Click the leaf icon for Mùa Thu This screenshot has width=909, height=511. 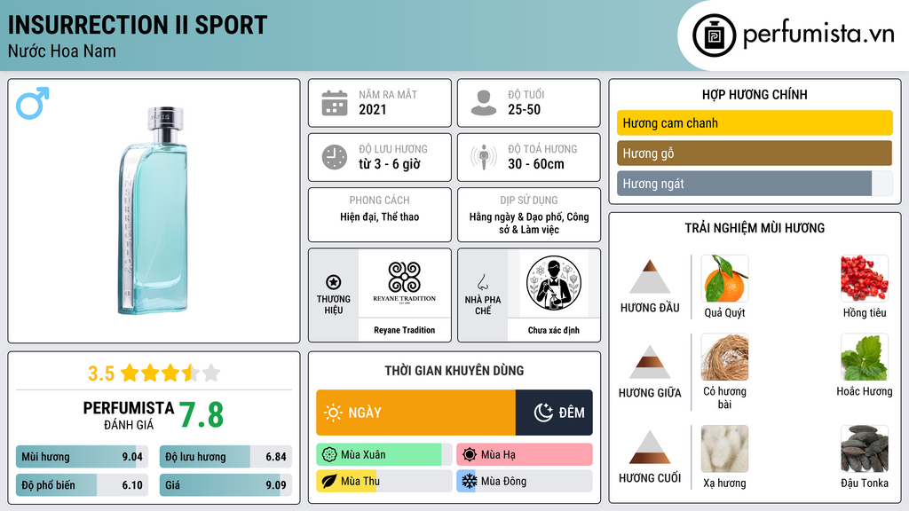(329, 481)
